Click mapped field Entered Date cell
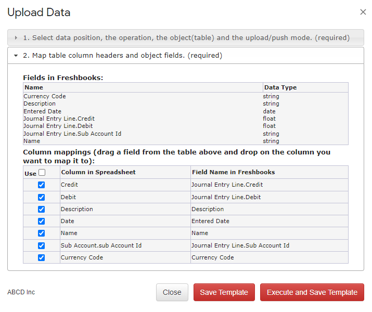The image size is (372, 312). (x=270, y=221)
